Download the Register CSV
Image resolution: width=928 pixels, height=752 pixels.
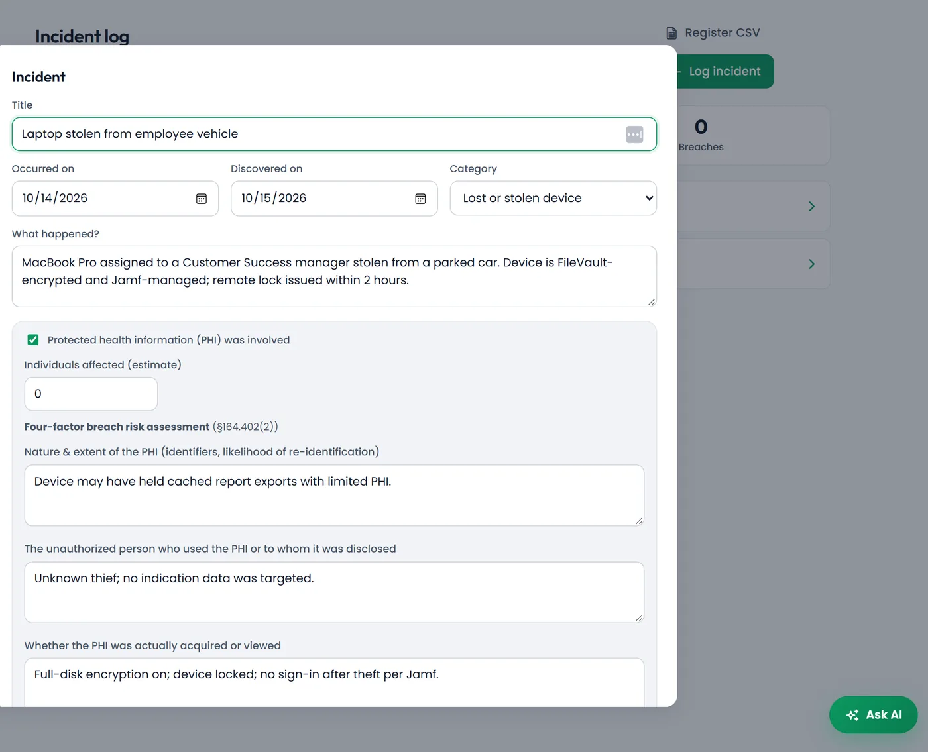point(713,33)
